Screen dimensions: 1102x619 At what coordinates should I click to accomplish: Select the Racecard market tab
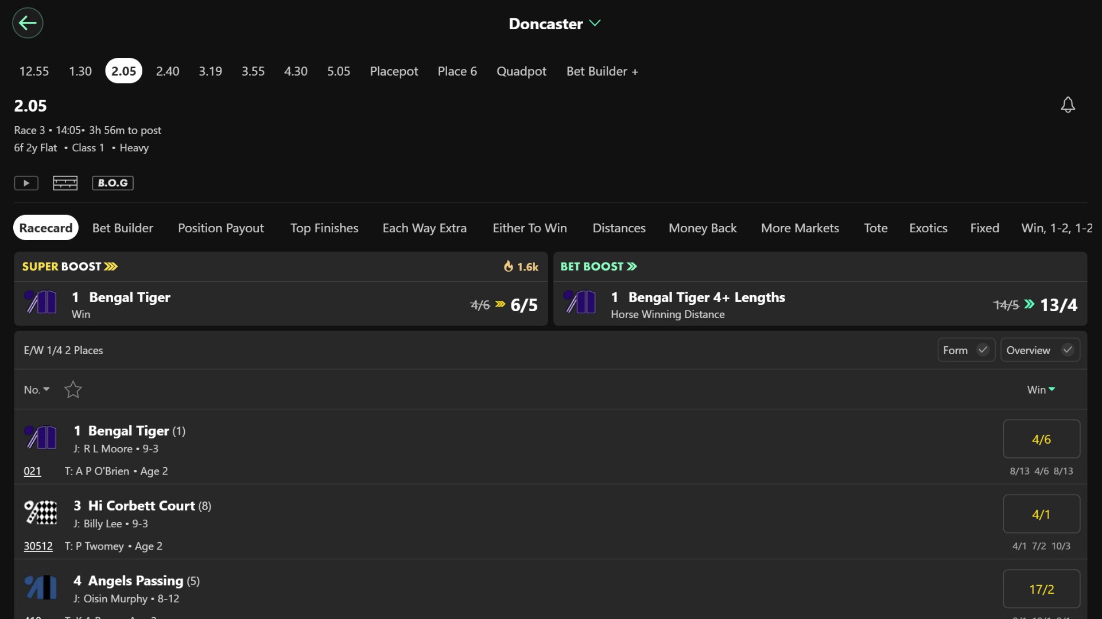[46, 228]
